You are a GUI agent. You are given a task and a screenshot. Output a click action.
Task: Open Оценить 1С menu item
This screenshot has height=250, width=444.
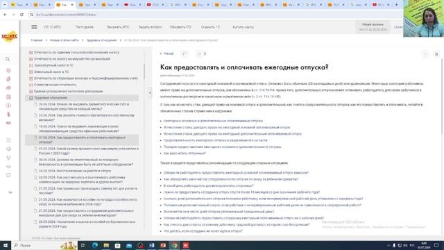pyautogui.click(x=210, y=27)
